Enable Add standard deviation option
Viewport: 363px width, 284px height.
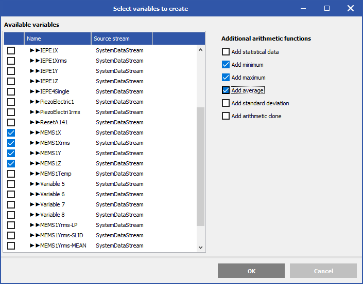click(x=226, y=103)
